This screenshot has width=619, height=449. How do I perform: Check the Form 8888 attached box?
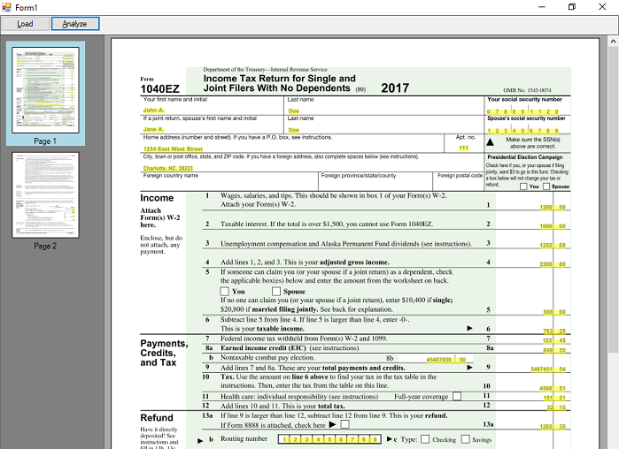(344, 424)
